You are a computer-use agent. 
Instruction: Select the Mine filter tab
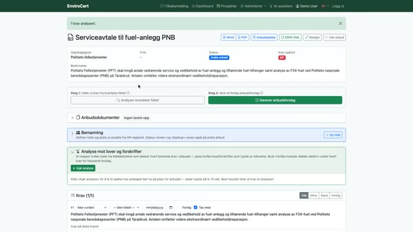pyautogui.click(x=314, y=195)
